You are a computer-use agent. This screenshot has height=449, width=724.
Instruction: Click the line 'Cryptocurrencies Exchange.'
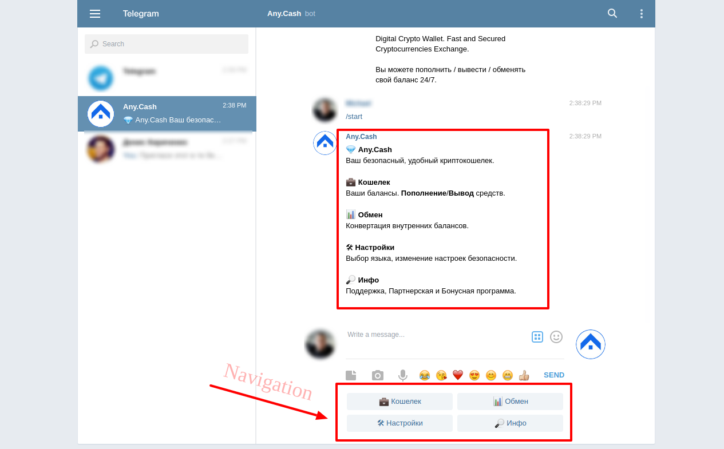[422, 49]
